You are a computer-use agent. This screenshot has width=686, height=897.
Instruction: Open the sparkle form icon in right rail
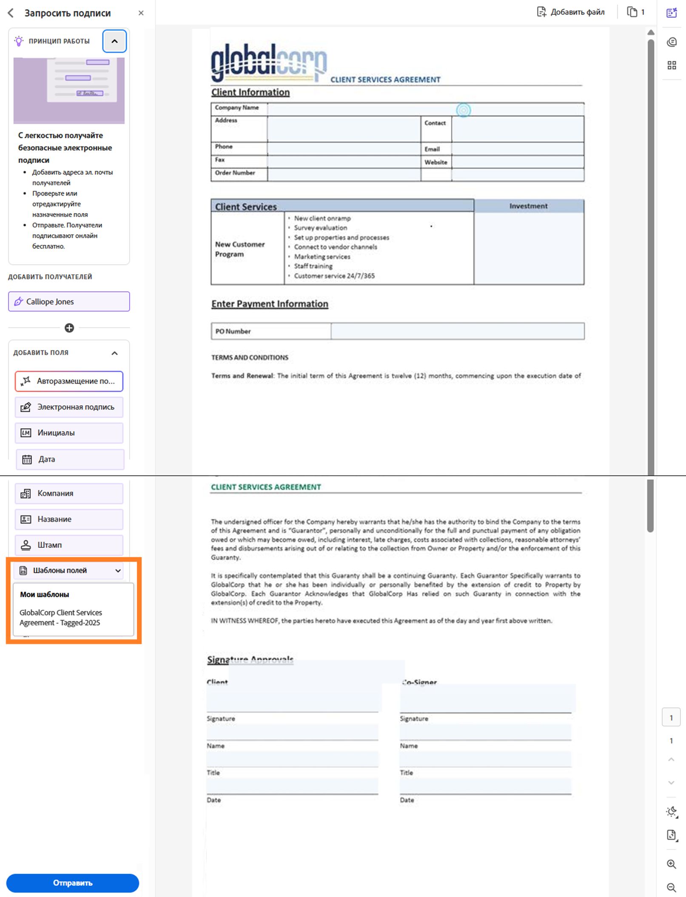click(x=672, y=13)
